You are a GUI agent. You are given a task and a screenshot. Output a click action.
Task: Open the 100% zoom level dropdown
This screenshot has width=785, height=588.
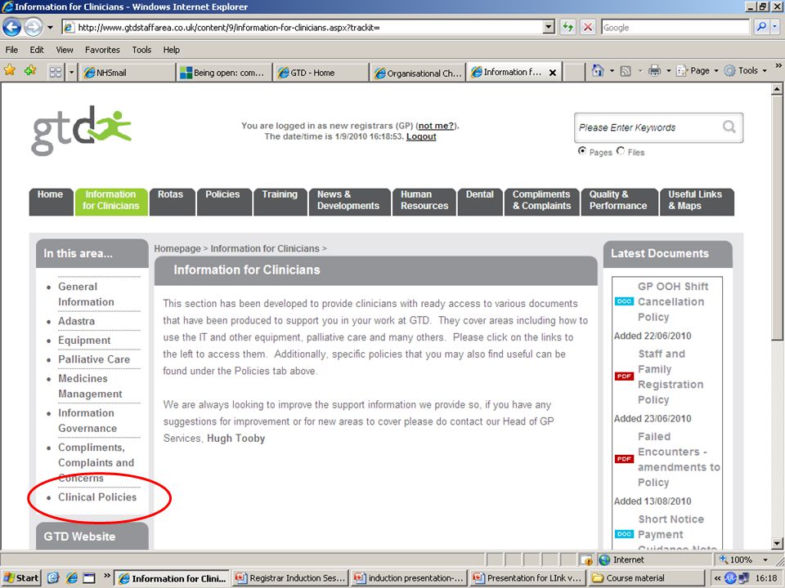click(x=765, y=559)
